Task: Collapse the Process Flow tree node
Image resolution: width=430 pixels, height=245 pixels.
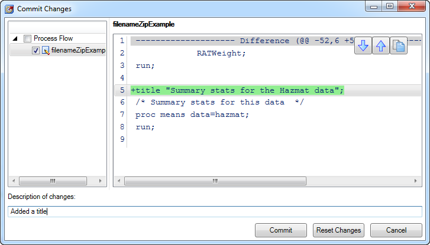Action: [15, 38]
